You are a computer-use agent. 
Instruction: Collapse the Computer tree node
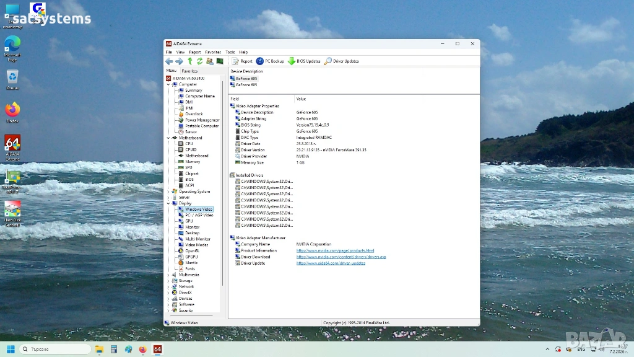click(x=168, y=84)
